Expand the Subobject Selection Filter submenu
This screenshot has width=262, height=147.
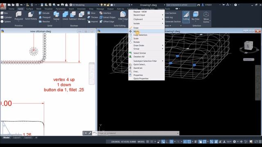(147, 61)
